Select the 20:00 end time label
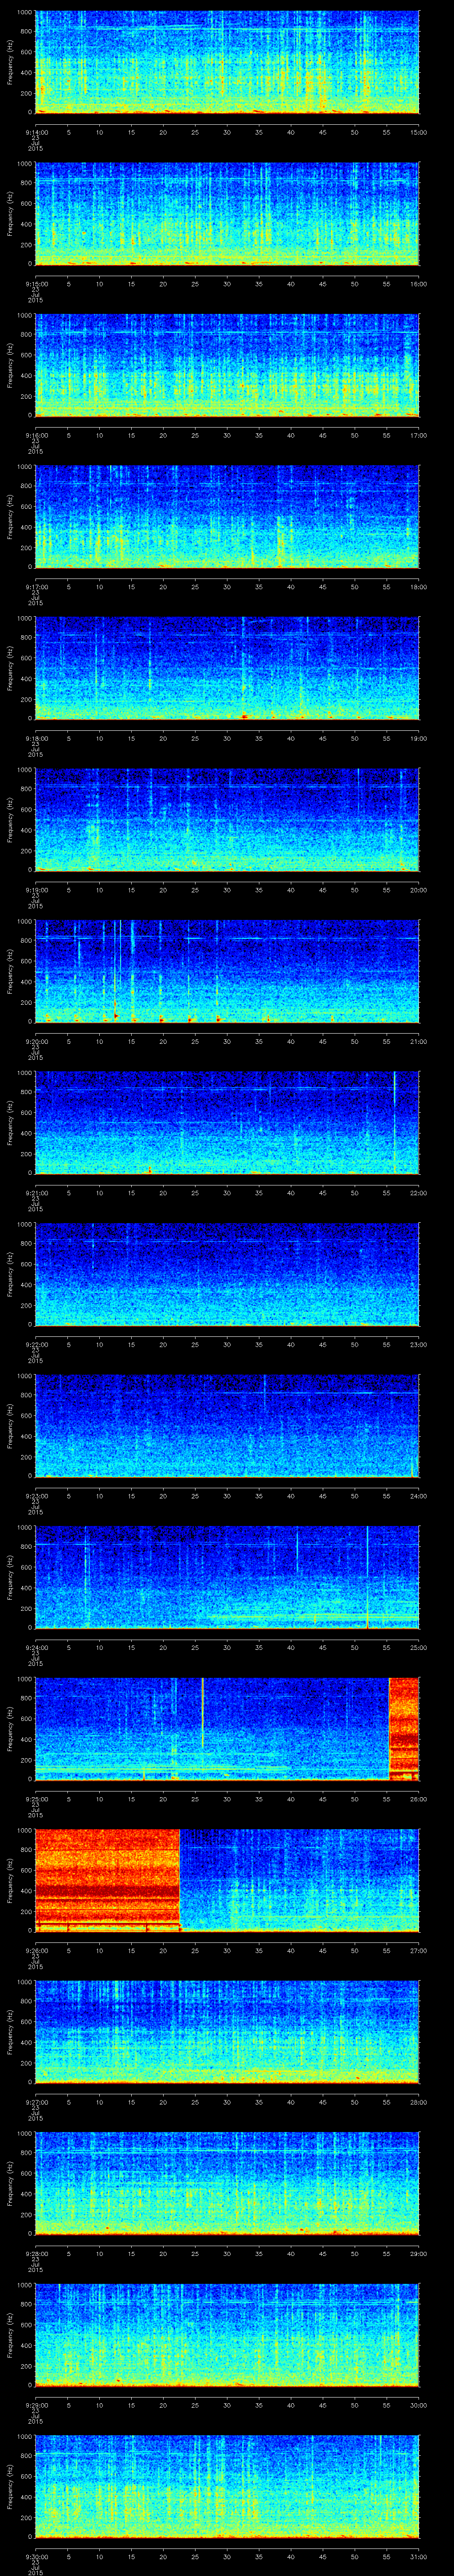The width and height of the screenshot is (454, 2576). [x=419, y=890]
